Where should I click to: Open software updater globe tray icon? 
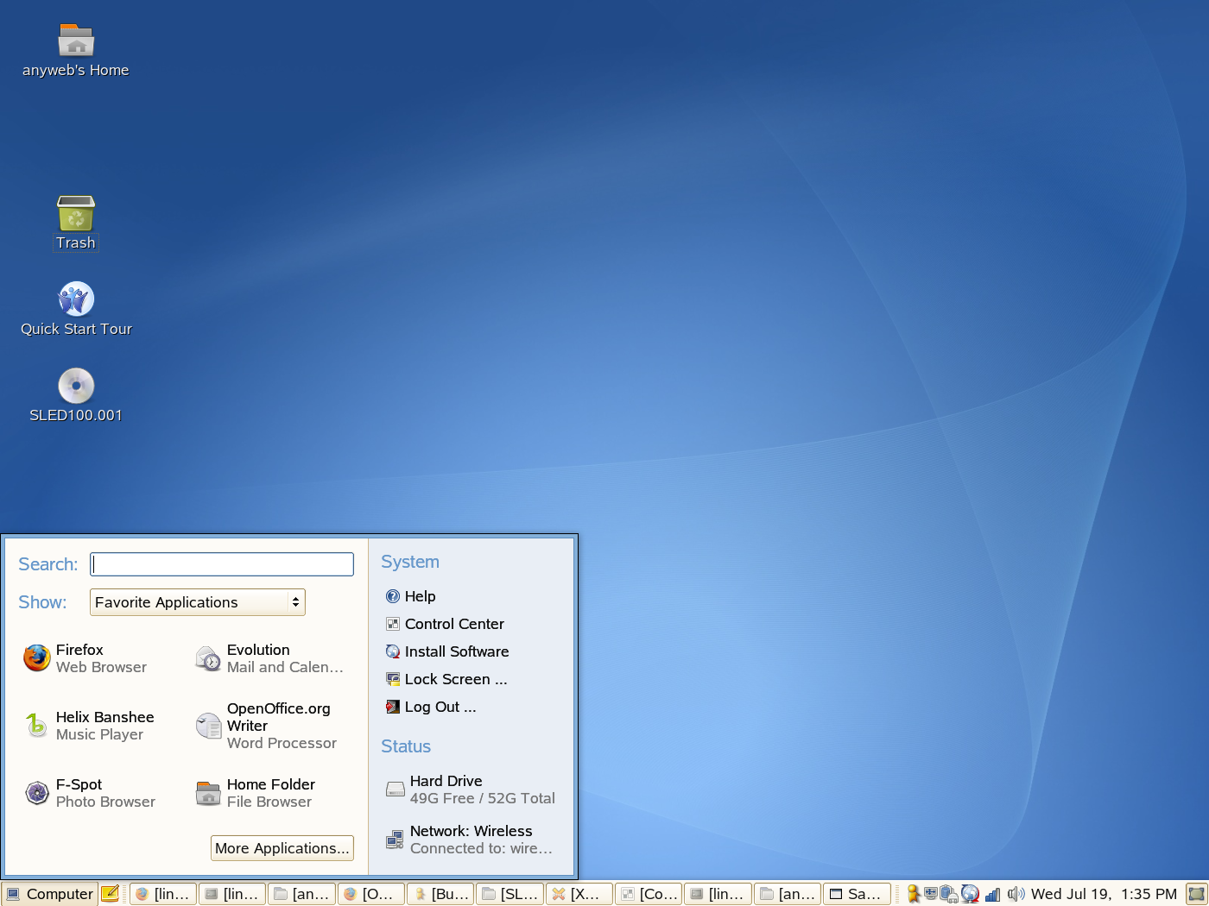(x=970, y=894)
